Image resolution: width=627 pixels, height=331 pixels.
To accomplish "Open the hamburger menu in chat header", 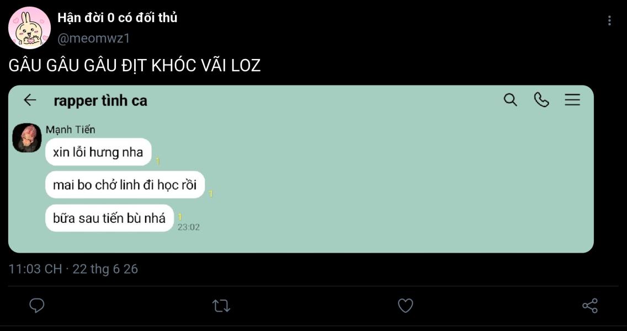I will (x=572, y=100).
